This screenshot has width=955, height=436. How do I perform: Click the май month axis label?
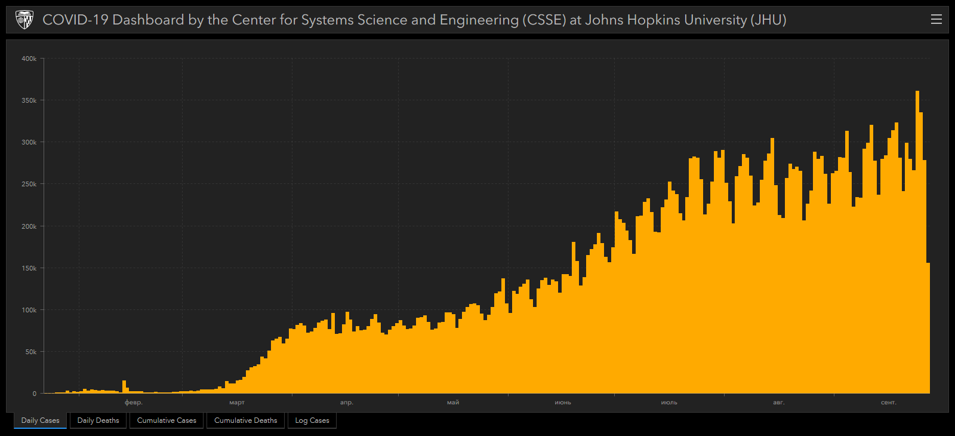[x=453, y=403]
